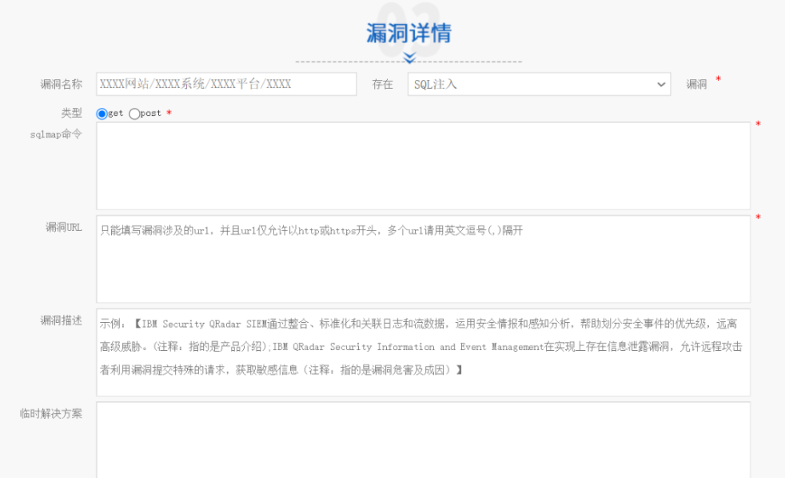Click the 漏洞URL text area
785x478 pixels.
[423, 259]
